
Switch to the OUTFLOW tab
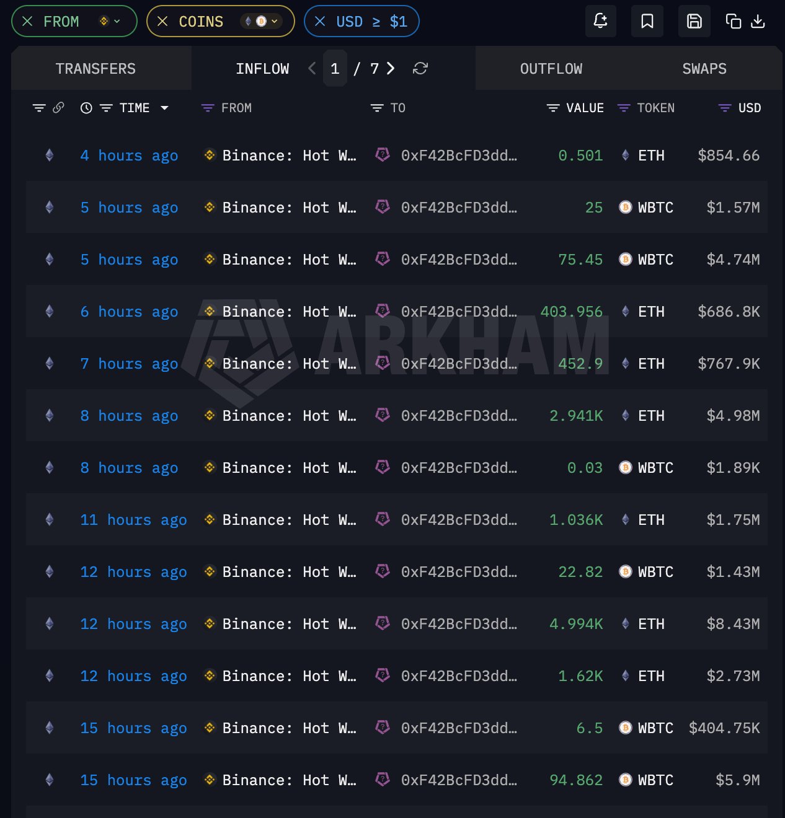point(551,69)
